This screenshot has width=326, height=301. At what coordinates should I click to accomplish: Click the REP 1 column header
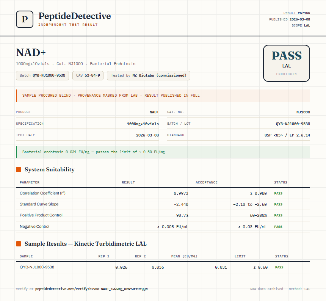(104, 256)
